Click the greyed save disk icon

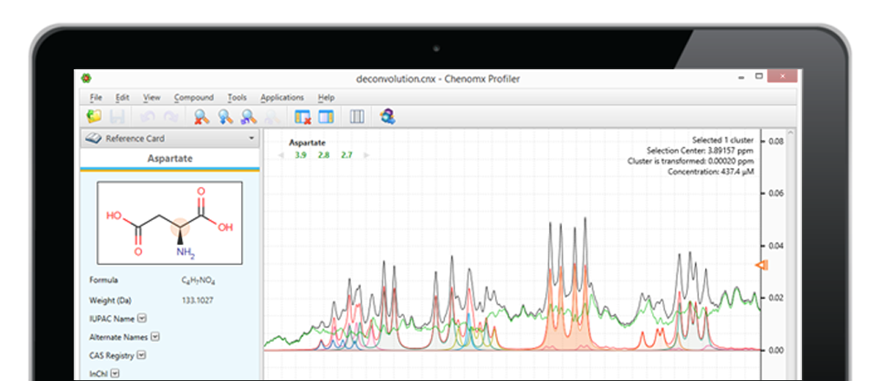(117, 117)
